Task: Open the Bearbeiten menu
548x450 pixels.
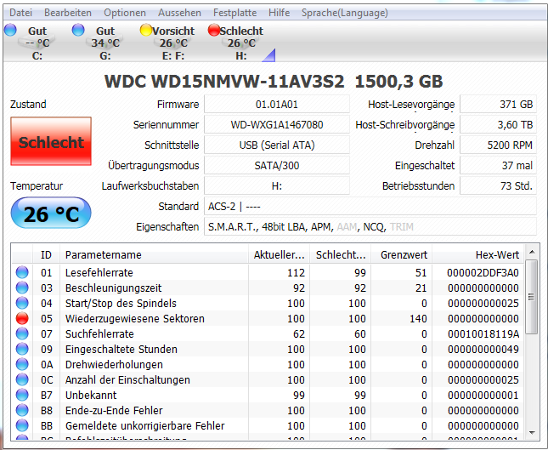Action: point(68,13)
